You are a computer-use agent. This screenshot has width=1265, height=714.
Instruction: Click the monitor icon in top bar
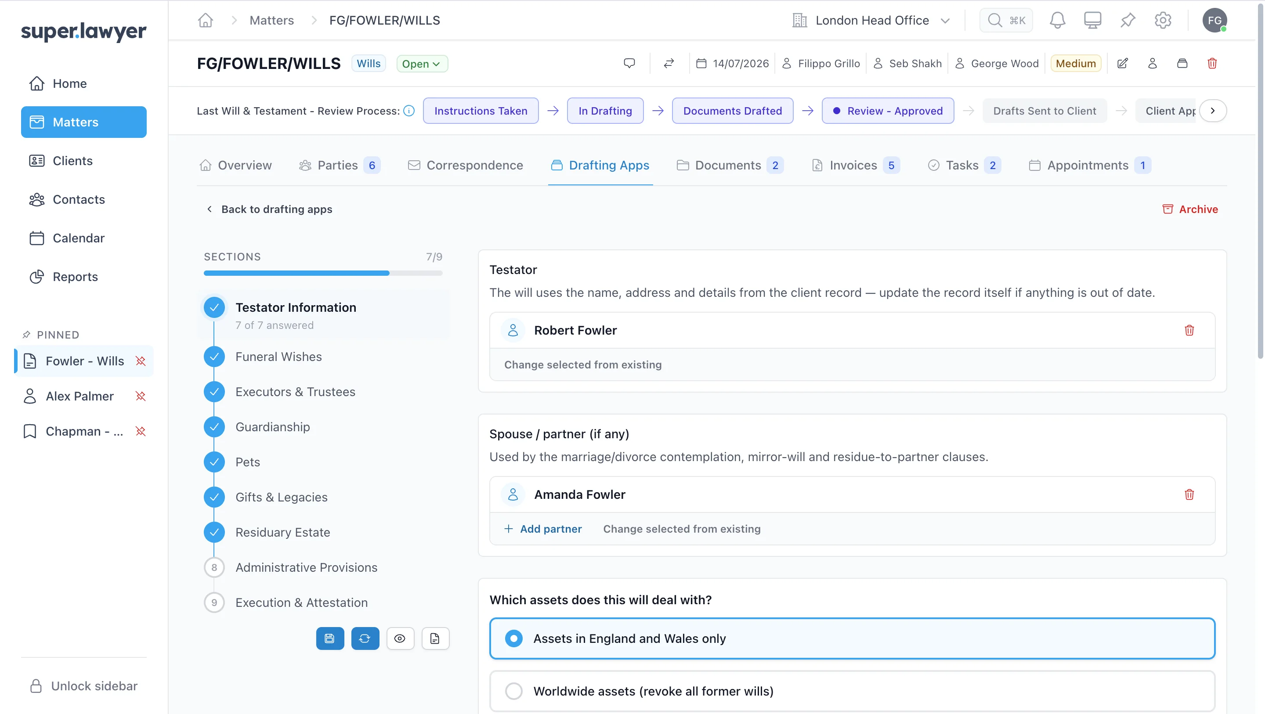(1093, 20)
